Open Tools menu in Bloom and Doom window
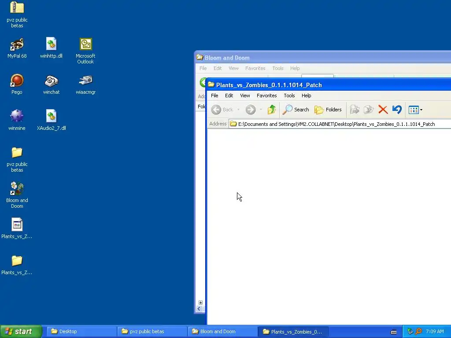Screen dimensions: 451x338 (277, 68)
